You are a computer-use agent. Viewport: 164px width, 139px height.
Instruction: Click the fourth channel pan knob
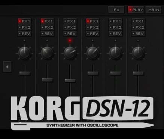click(x=92, y=53)
